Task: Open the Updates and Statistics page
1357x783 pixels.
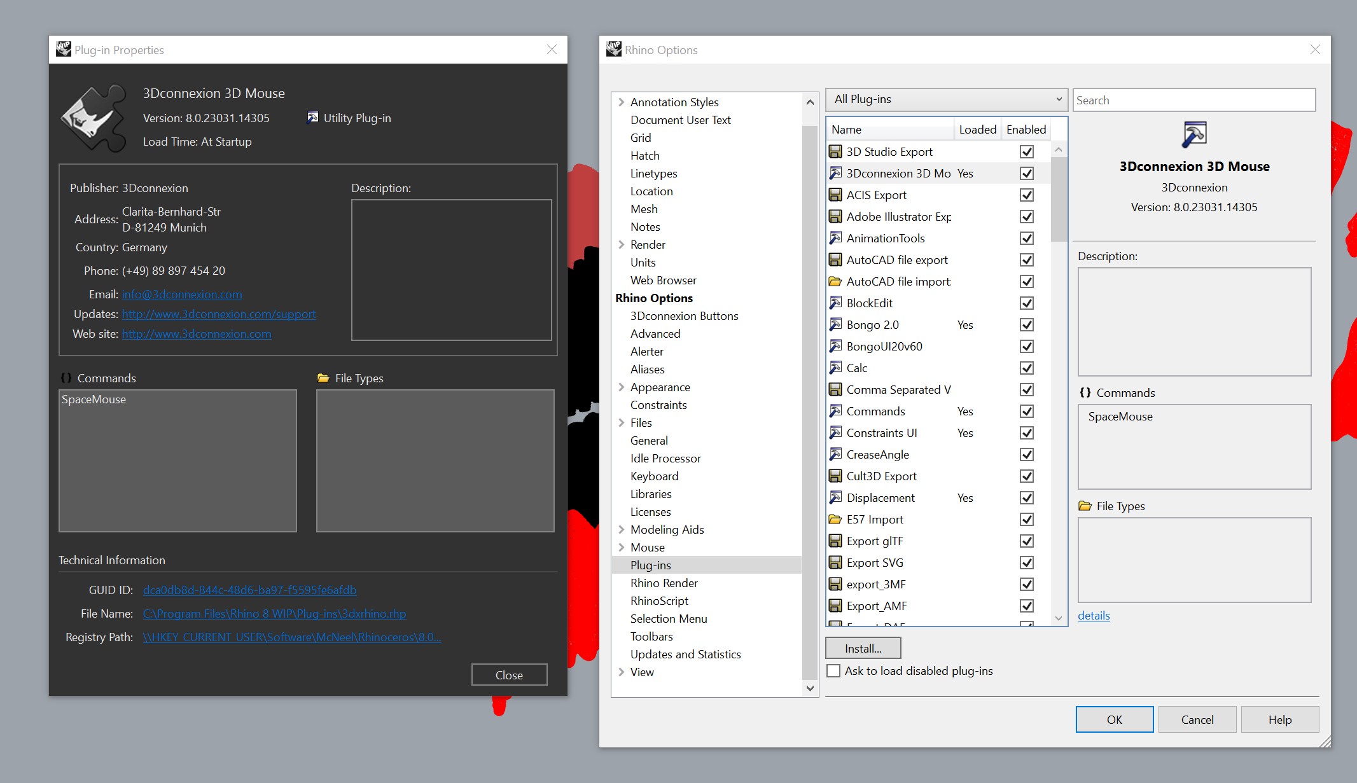Action: [685, 654]
